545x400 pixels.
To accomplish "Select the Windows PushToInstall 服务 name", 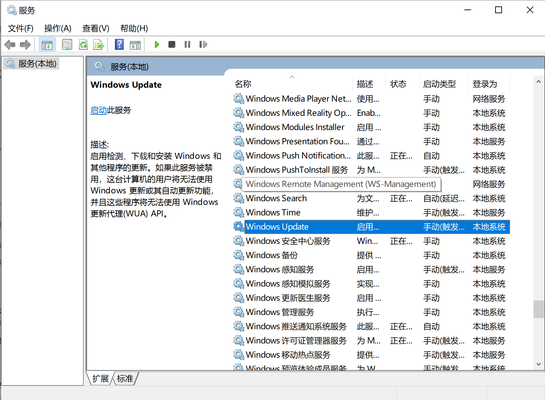I will pyautogui.click(x=297, y=170).
